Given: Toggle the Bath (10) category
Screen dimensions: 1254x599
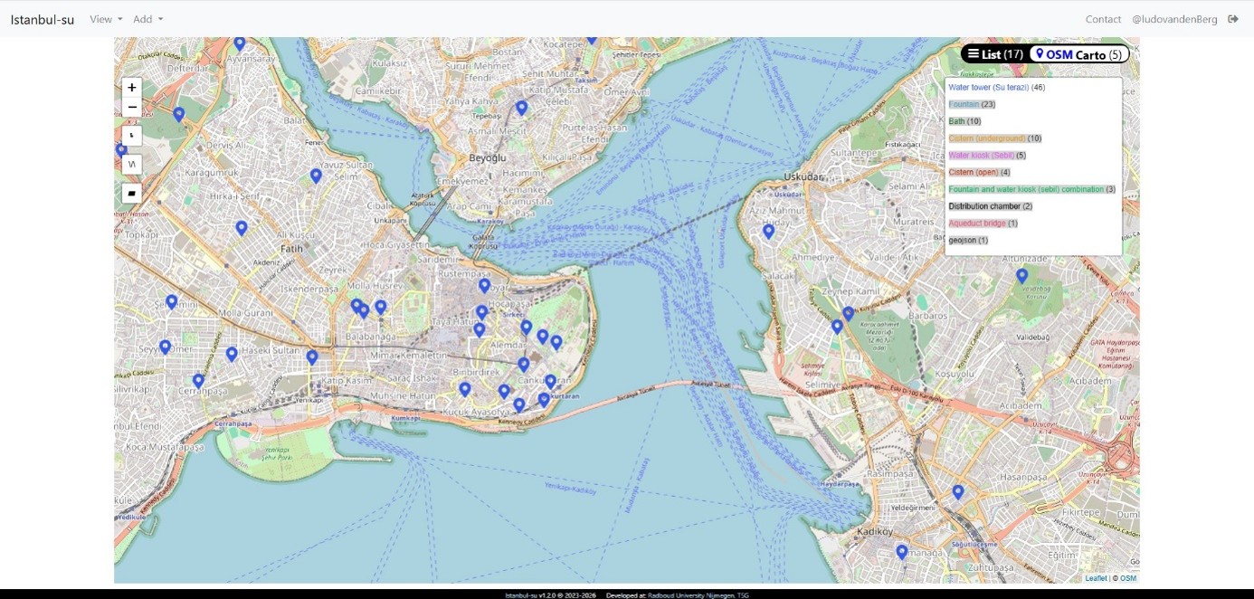Looking at the screenshot, I should (x=964, y=121).
